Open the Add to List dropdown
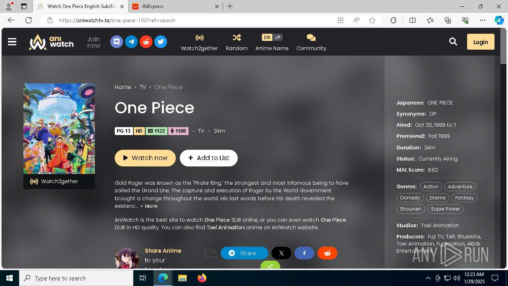The width and height of the screenshot is (508, 286). point(209,158)
